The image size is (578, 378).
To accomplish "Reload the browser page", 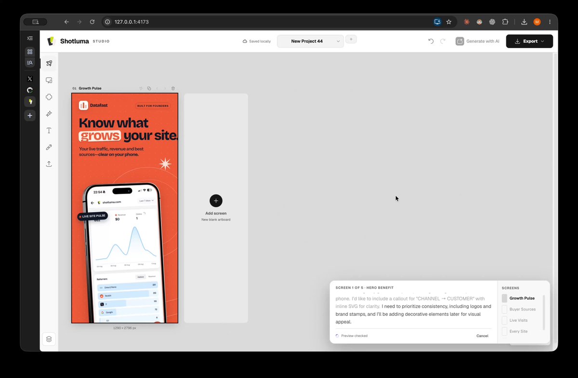I will coord(92,22).
